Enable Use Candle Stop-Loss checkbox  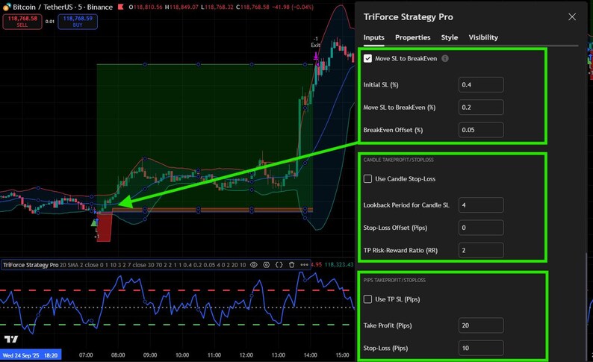coord(367,178)
